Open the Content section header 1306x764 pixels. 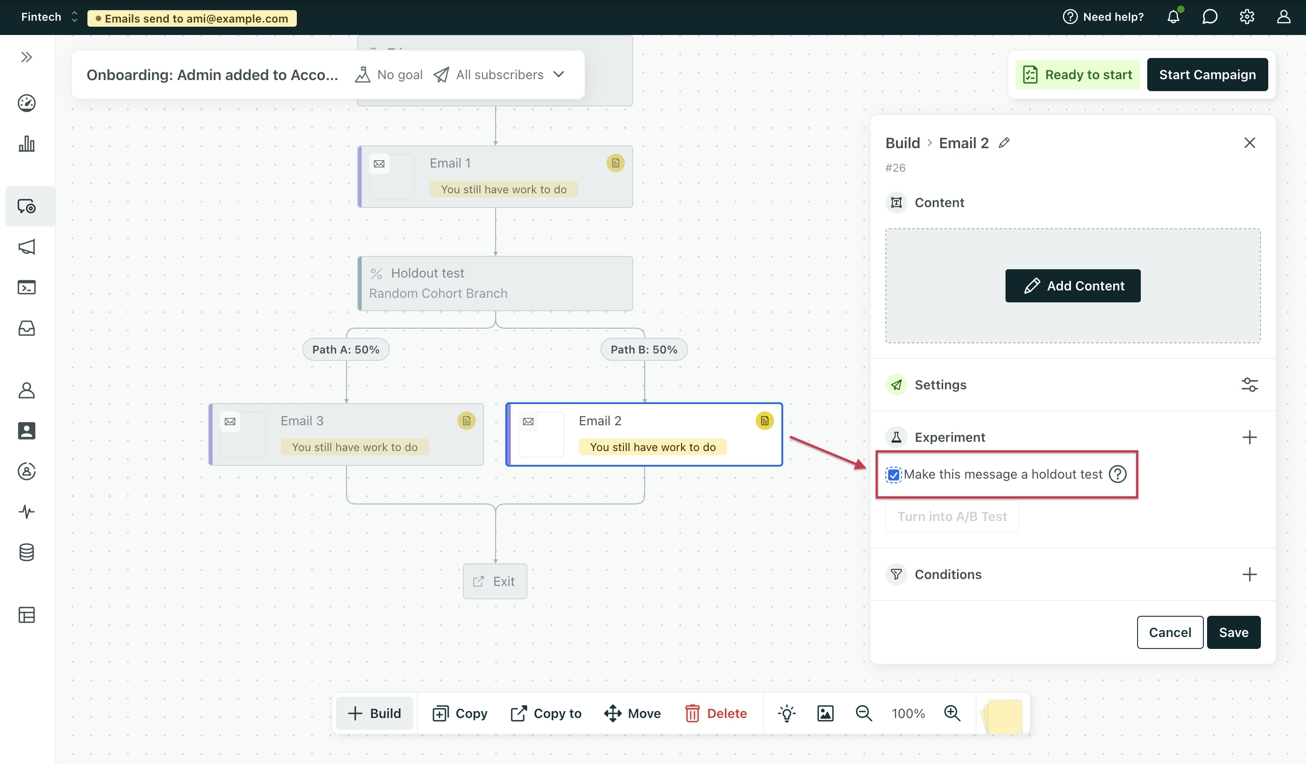(925, 203)
